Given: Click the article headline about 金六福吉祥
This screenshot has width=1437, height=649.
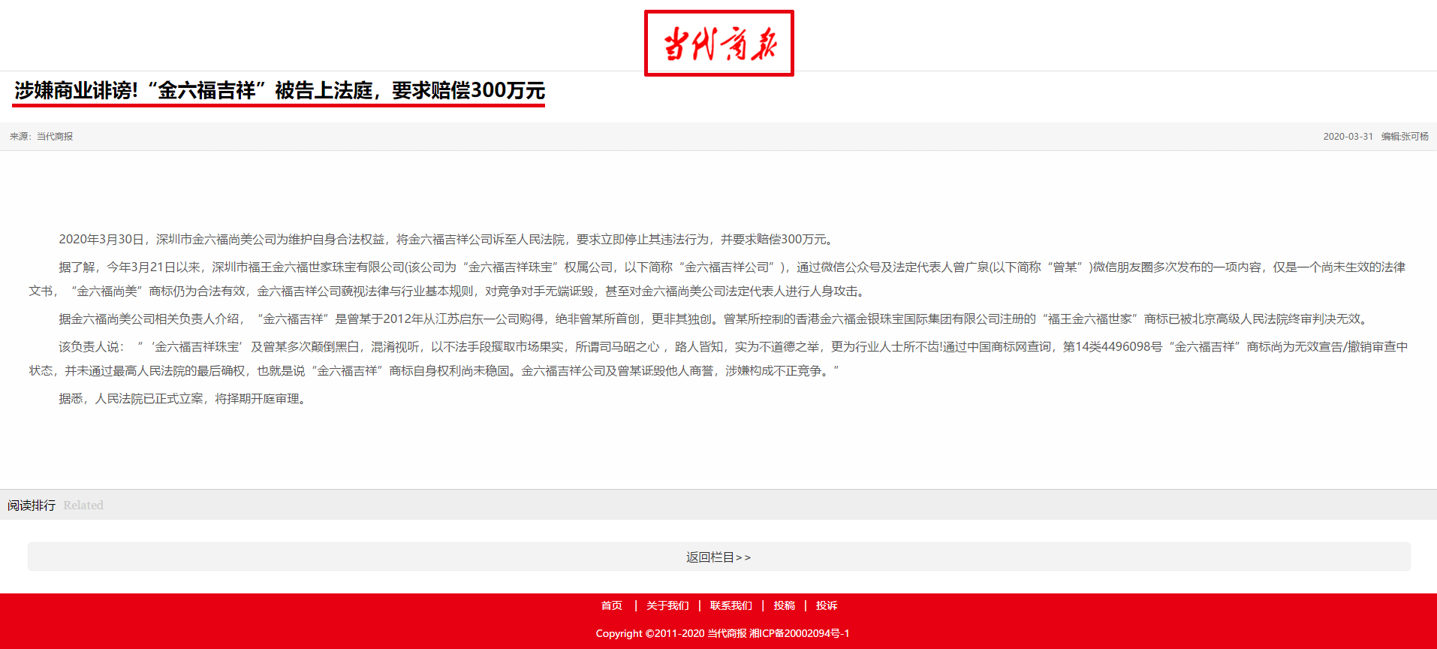Looking at the screenshot, I should (279, 91).
